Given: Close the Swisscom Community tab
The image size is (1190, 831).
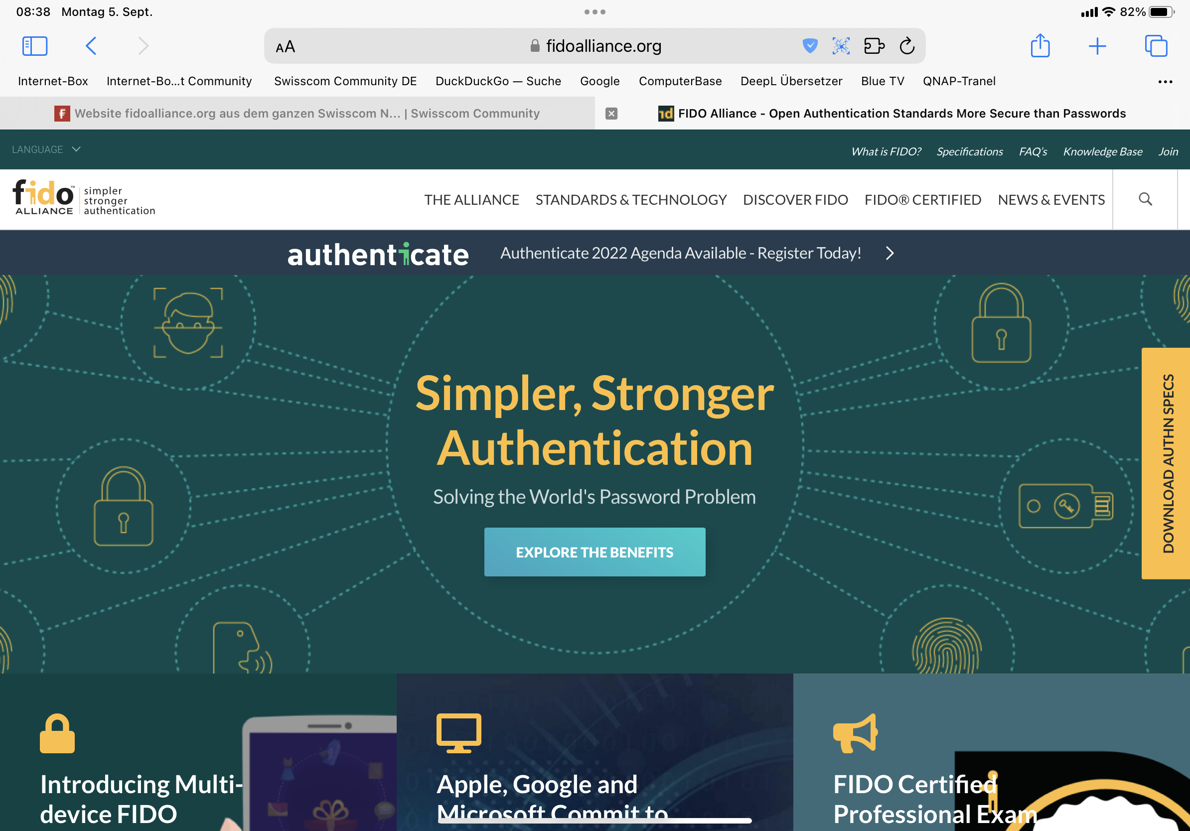Looking at the screenshot, I should point(611,114).
